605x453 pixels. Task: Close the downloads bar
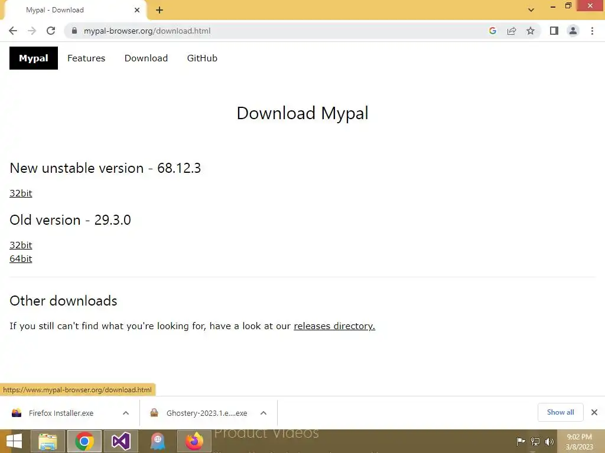click(x=594, y=412)
